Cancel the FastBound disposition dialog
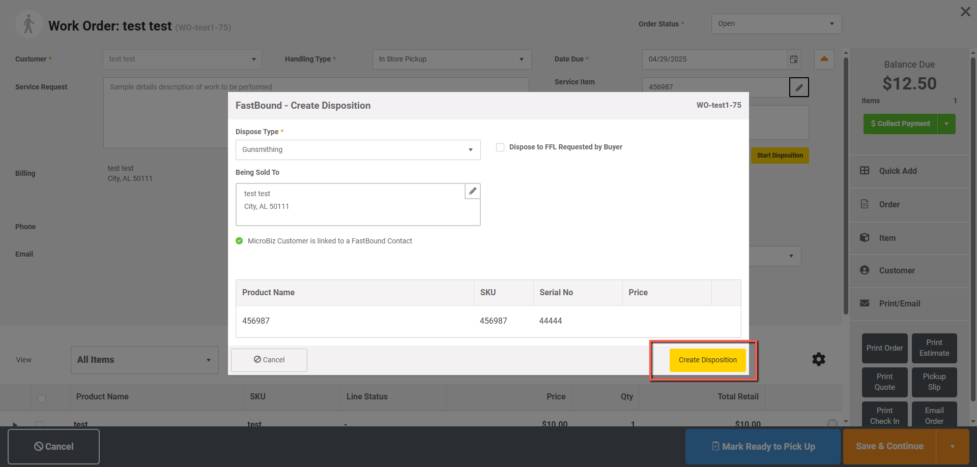Image resolution: width=977 pixels, height=467 pixels. click(269, 360)
